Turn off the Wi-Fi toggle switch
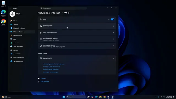 coord(112,20)
